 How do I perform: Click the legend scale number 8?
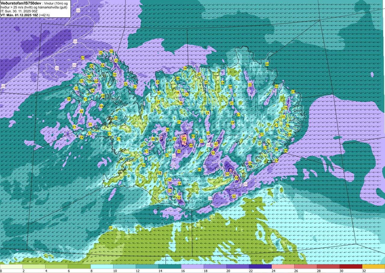[x=91, y=271]
